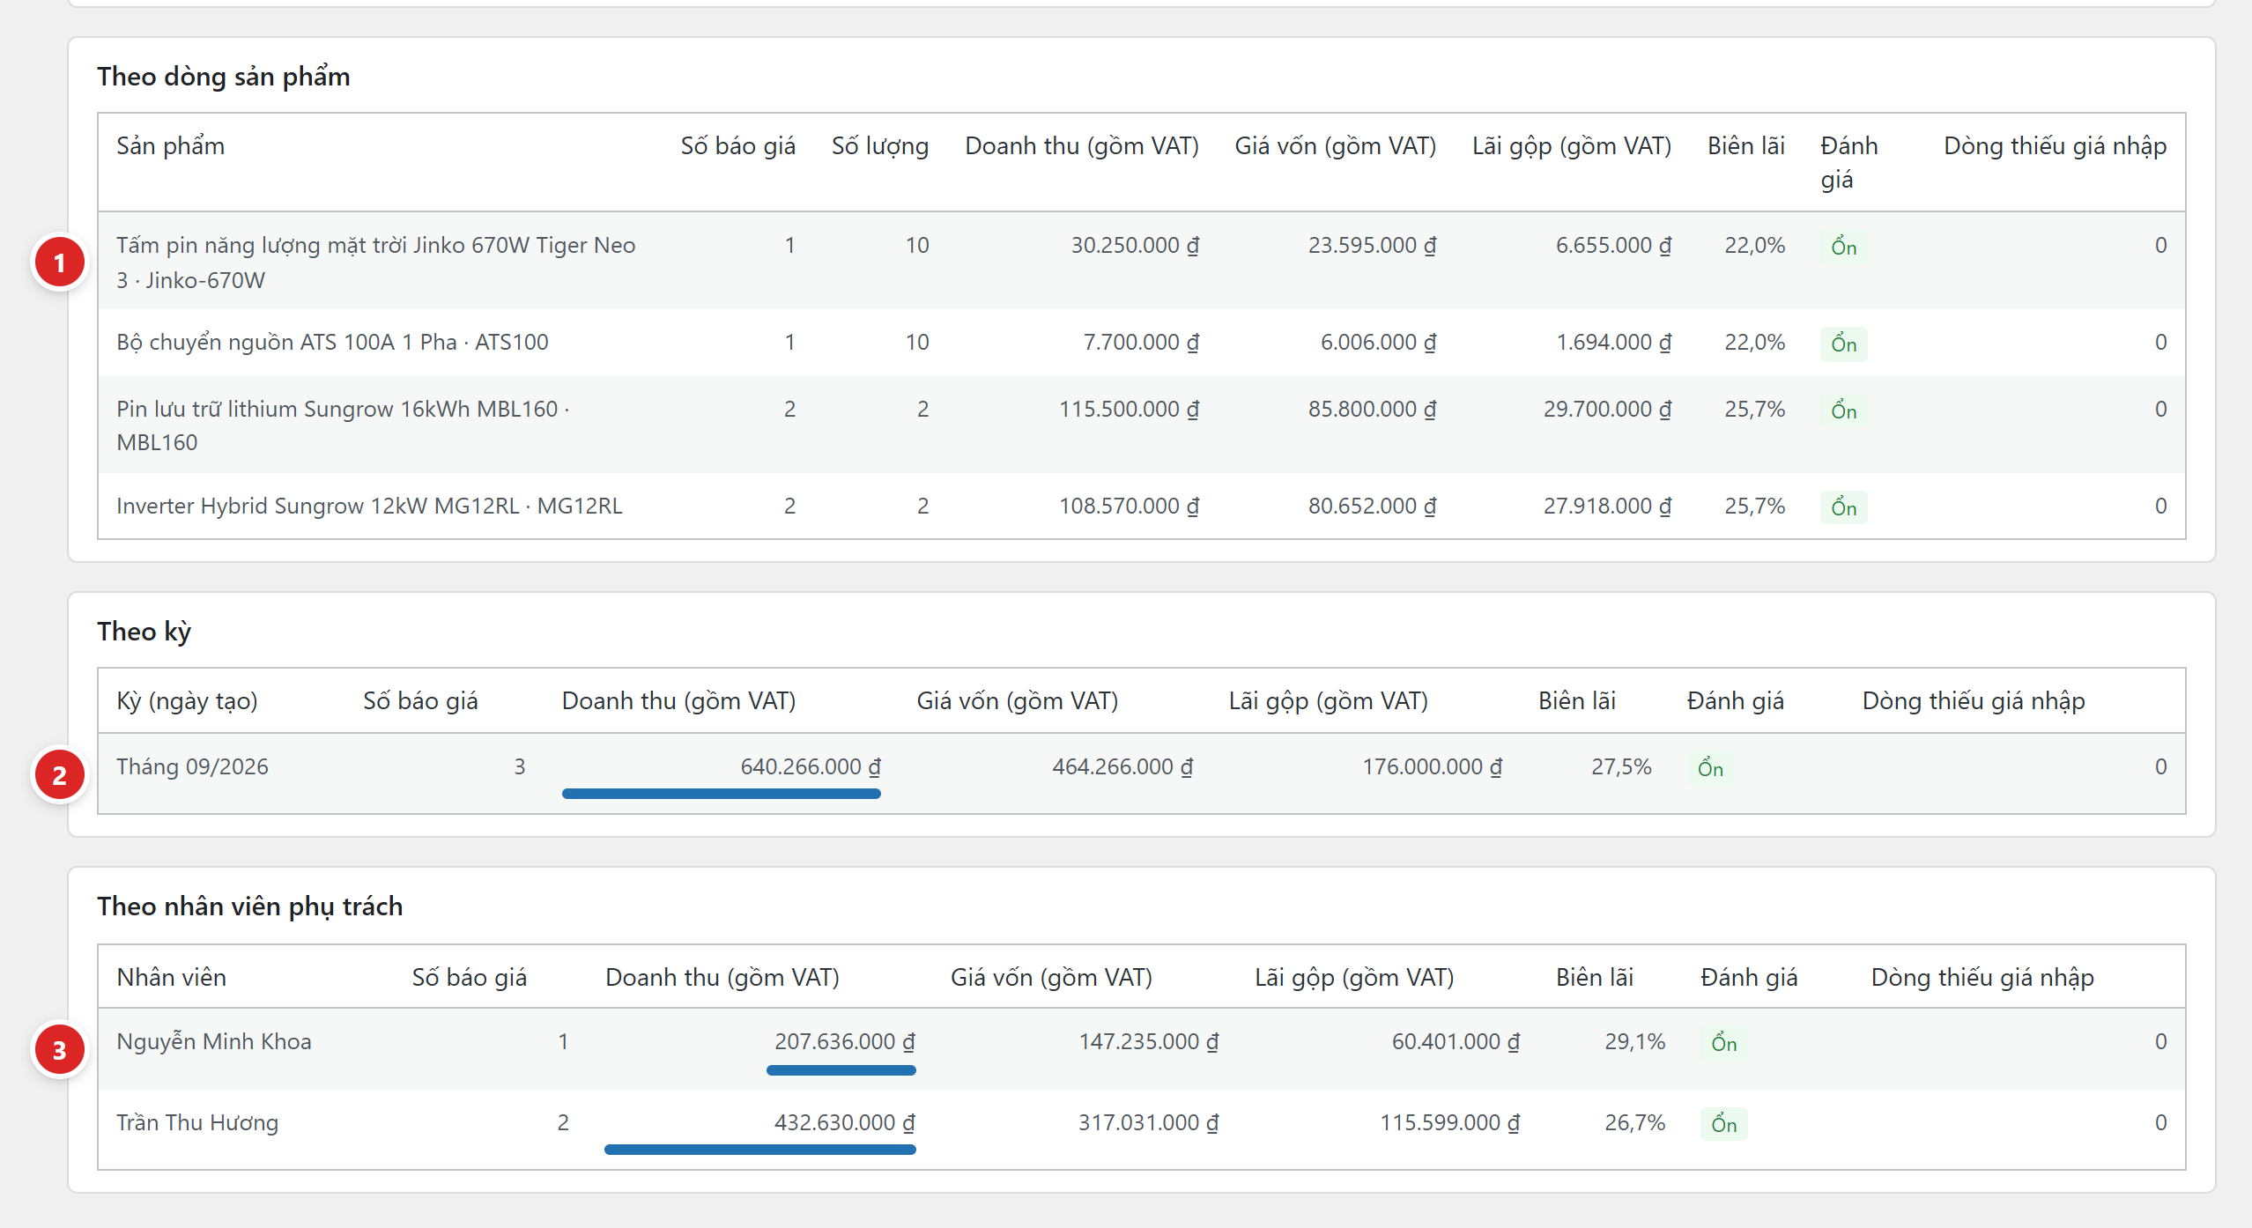The image size is (2252, 1228).
Task: Click the 29,1% margin for Nguyễn Minh Khoa
Action: click(1634, 1041)
